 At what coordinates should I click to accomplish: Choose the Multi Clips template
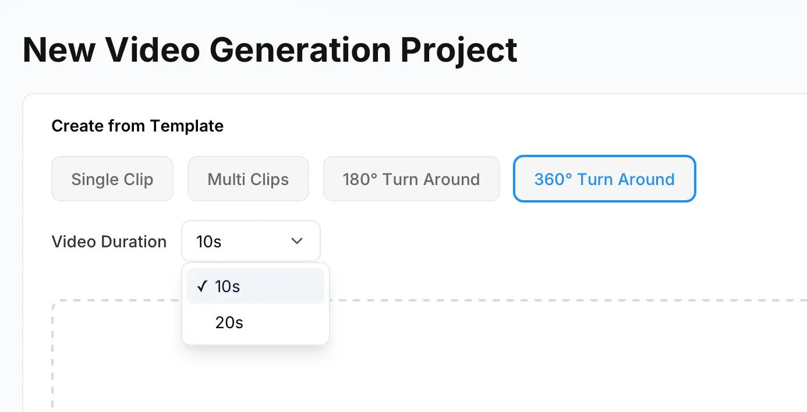tap(248, 179)
